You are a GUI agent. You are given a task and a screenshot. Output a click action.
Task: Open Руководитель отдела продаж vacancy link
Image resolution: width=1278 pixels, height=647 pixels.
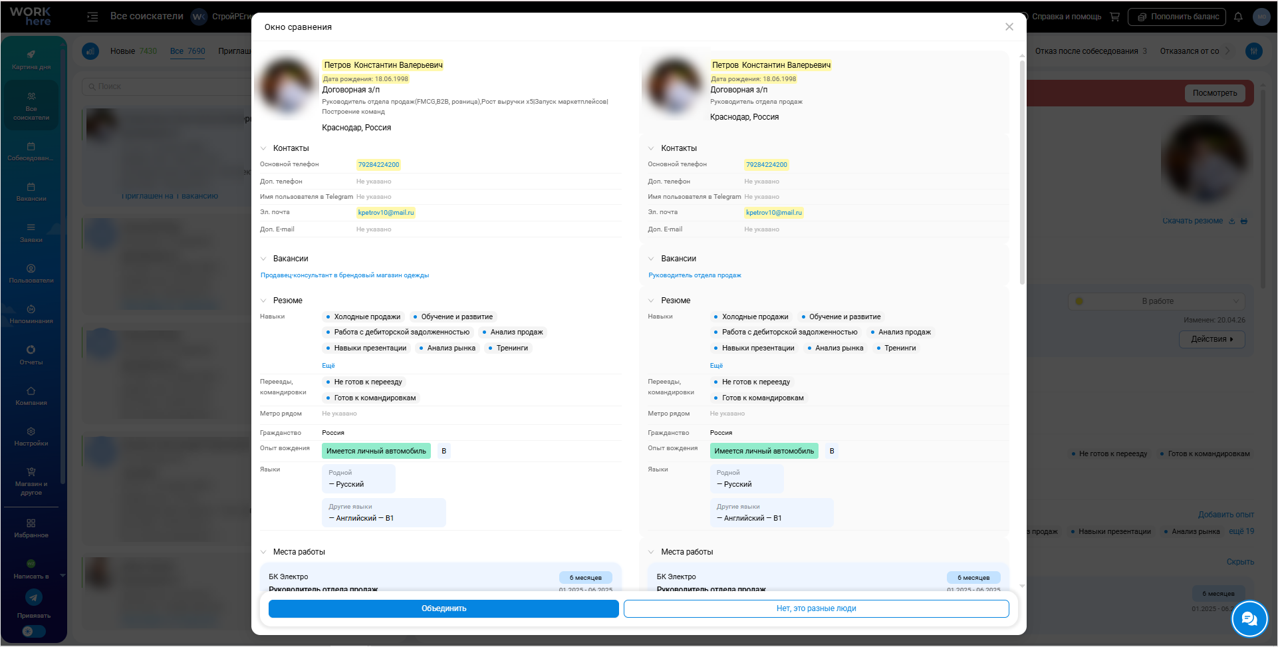click(x=695, y=275)
